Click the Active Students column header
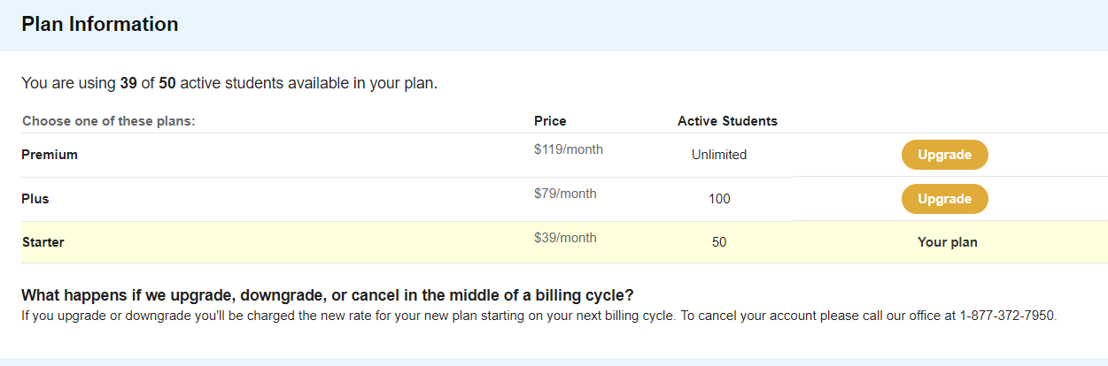1108x366 pixels. click(x=727, y=121)
